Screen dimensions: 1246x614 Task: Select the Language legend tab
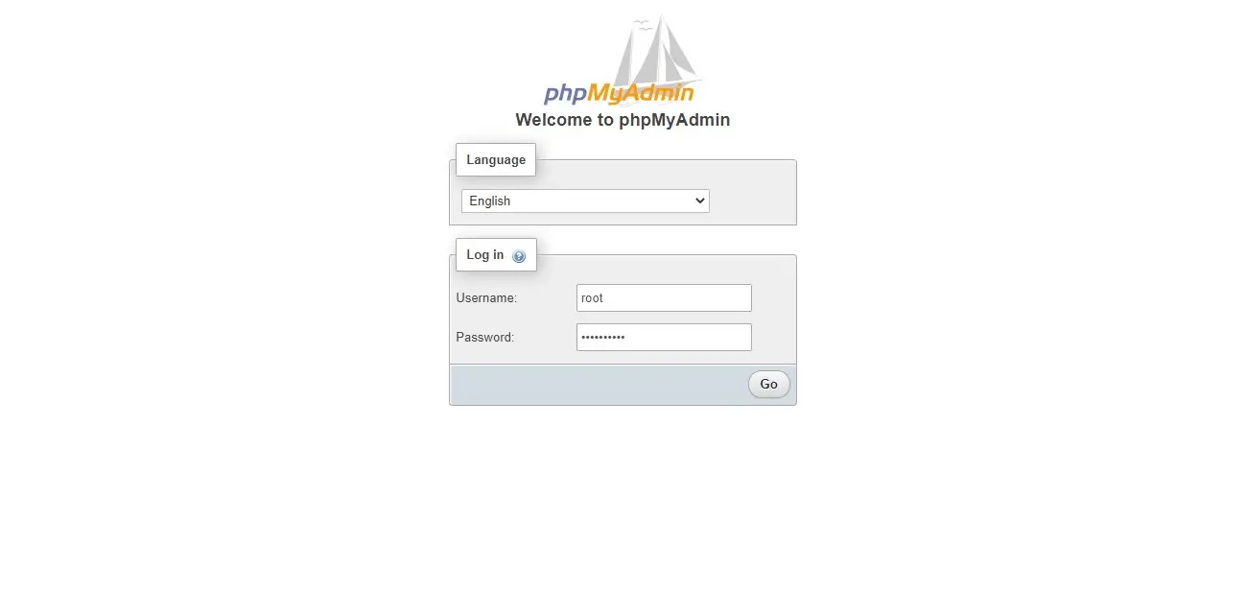[496, 160]
